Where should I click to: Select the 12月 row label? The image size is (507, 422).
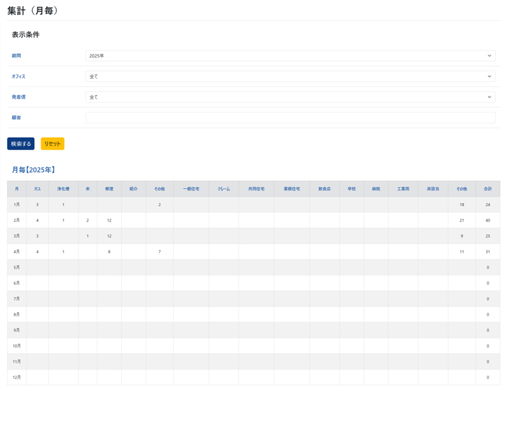point(17,378)
